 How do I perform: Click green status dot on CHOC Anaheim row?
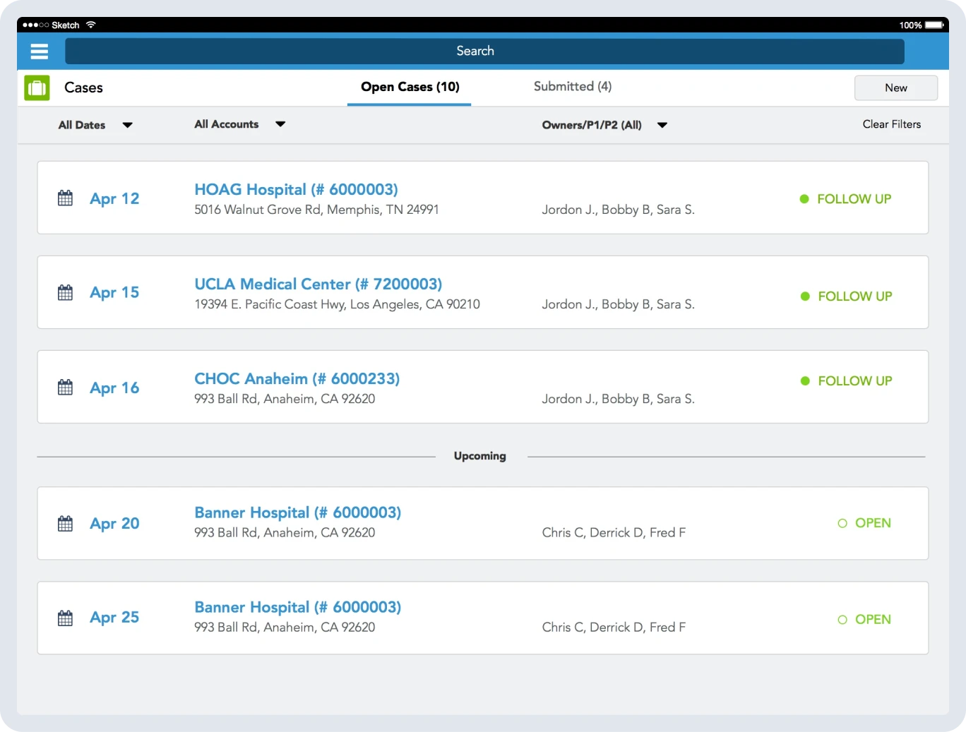point(805,381)
